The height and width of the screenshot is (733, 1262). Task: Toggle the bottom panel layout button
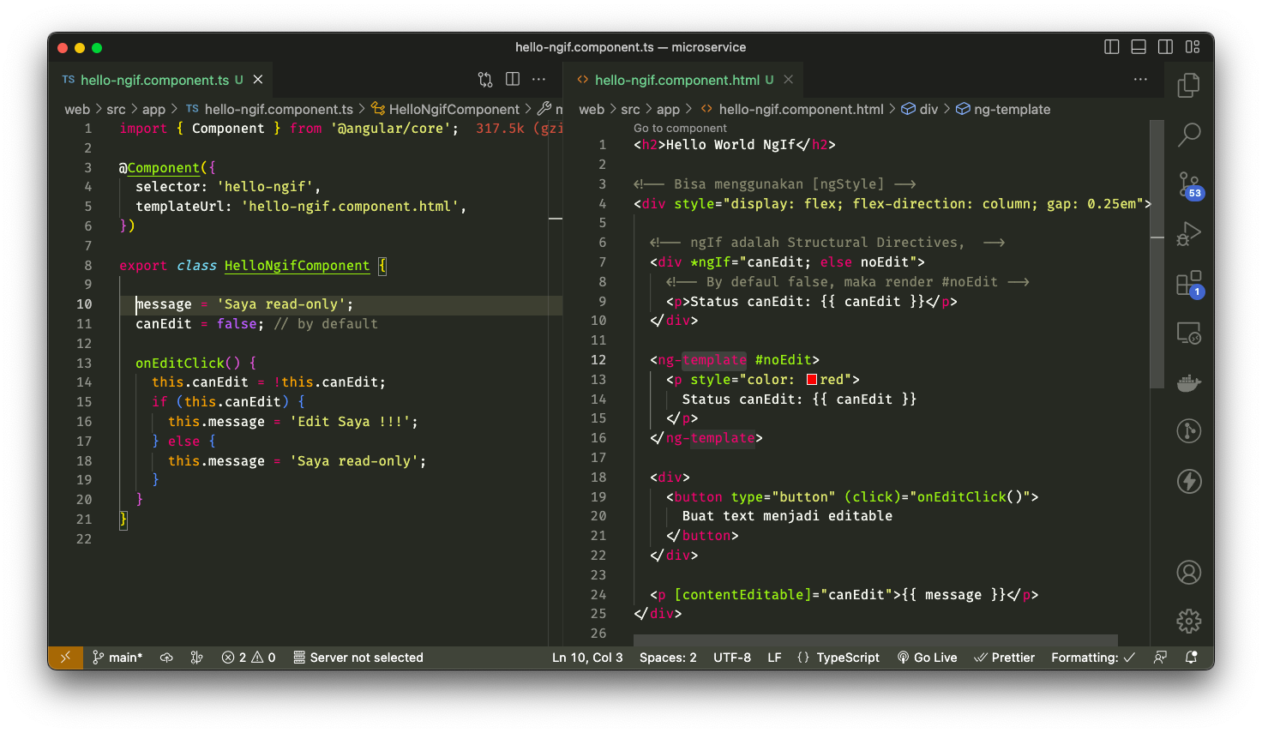pyautogui.click(x=1139, y=47)
